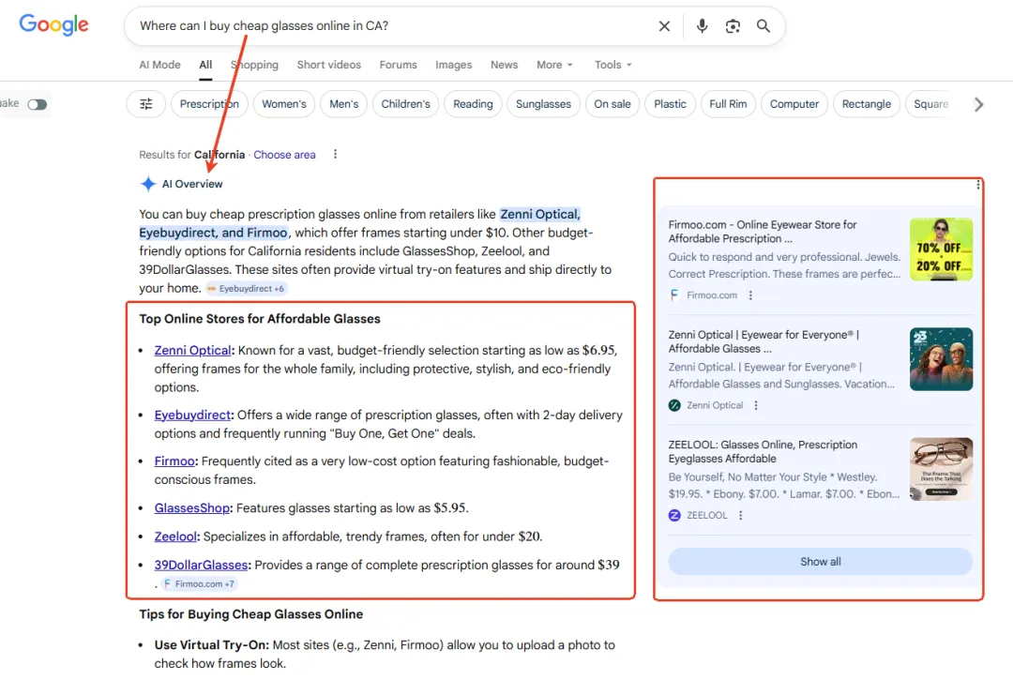Select the Plastic filter chip
Screen dimensions: 1013x680
(x=670, y=104)
